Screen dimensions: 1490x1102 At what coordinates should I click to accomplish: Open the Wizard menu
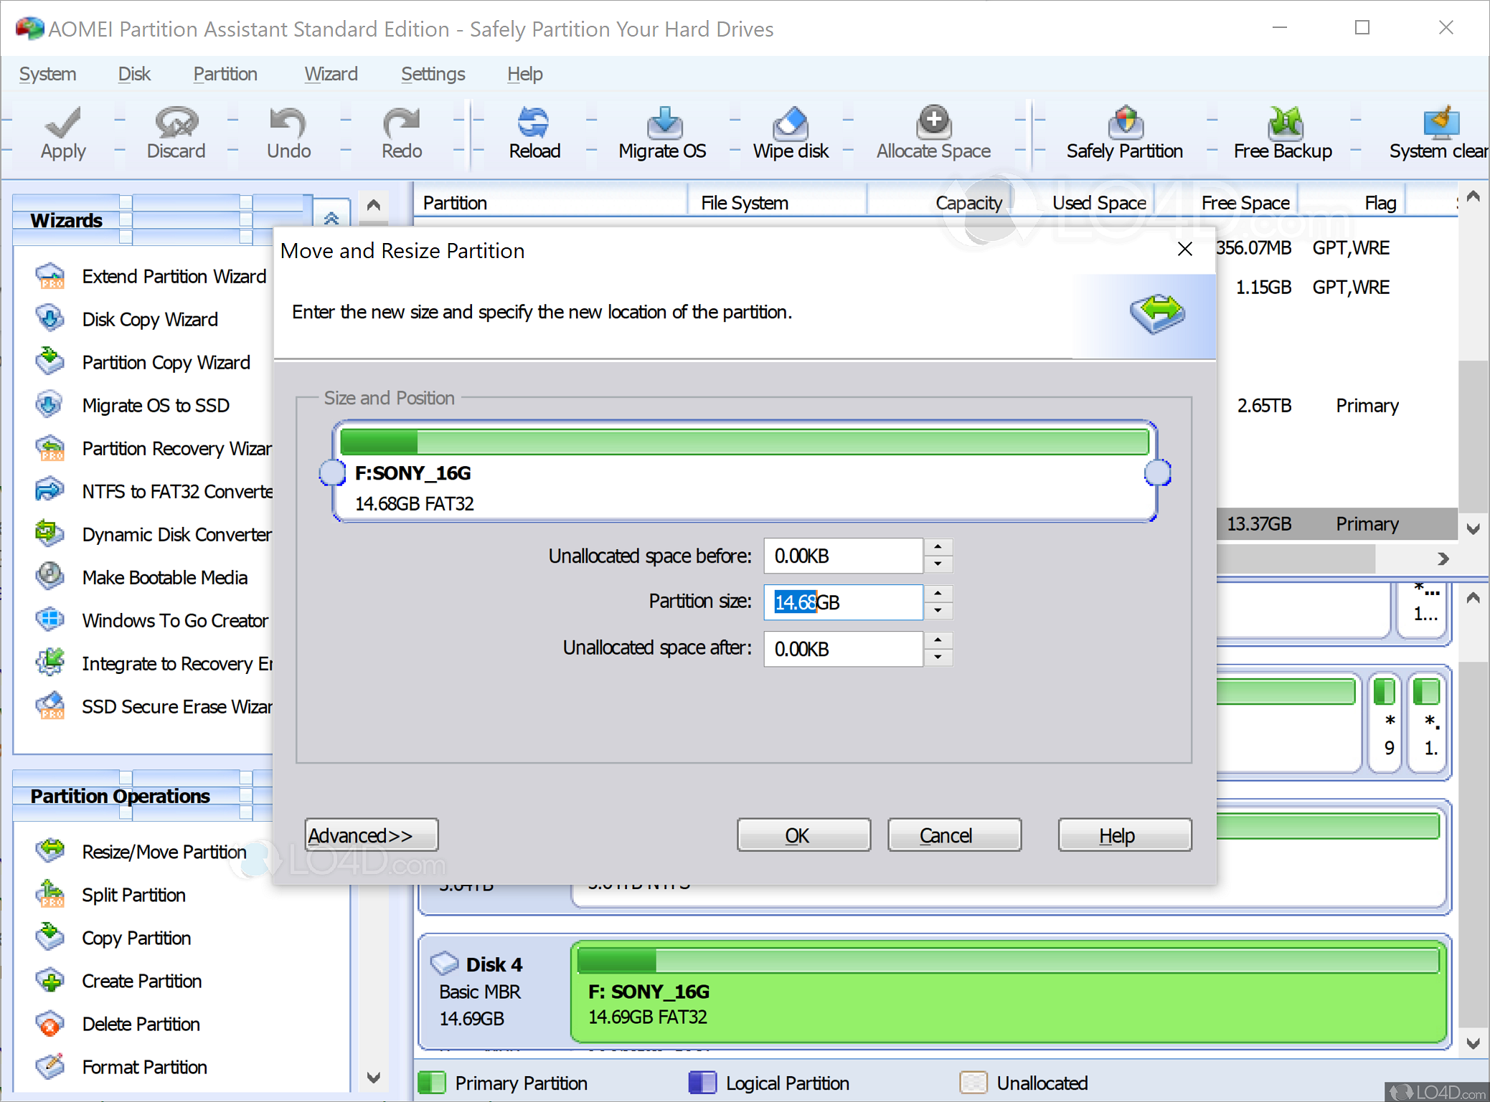pyautogui.click(x=331, y=74)
